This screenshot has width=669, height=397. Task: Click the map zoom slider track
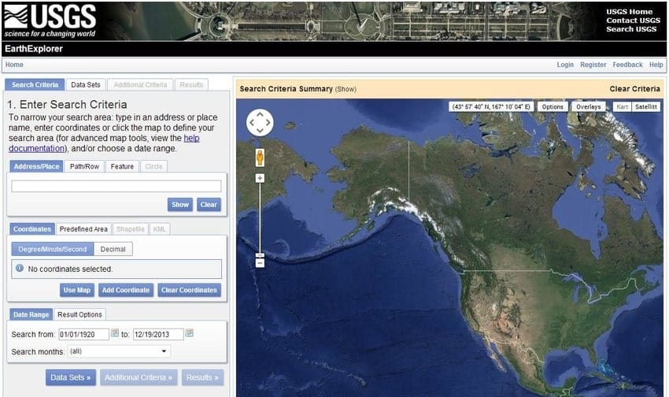pos(260,221)
